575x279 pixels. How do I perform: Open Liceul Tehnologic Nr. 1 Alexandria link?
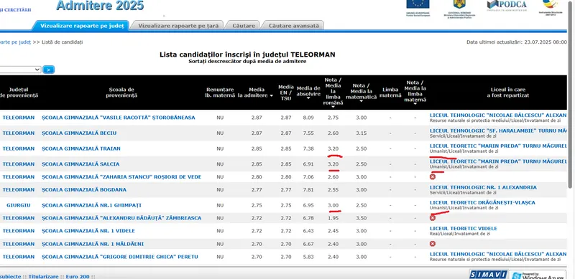pyautogui.click(x=483, y=187)
